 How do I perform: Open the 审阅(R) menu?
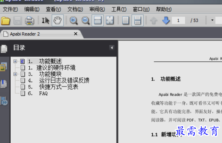97,10
